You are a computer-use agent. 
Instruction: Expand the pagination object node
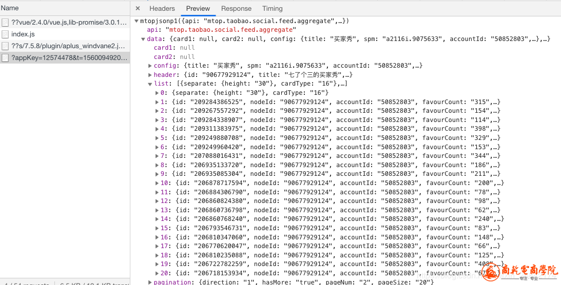point(150,282)
